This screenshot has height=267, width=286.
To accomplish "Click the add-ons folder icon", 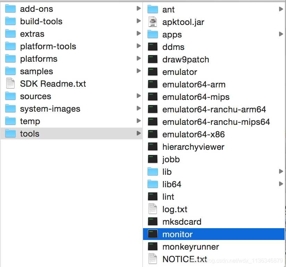I will point(10,9).
